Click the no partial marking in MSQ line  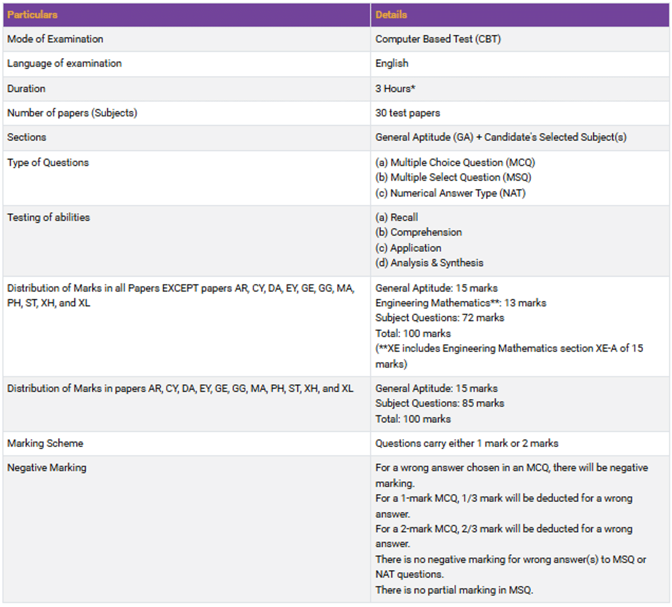[x=454, y=590]
